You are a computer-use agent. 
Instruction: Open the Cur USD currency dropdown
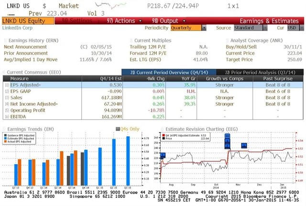tap(292, 28)
